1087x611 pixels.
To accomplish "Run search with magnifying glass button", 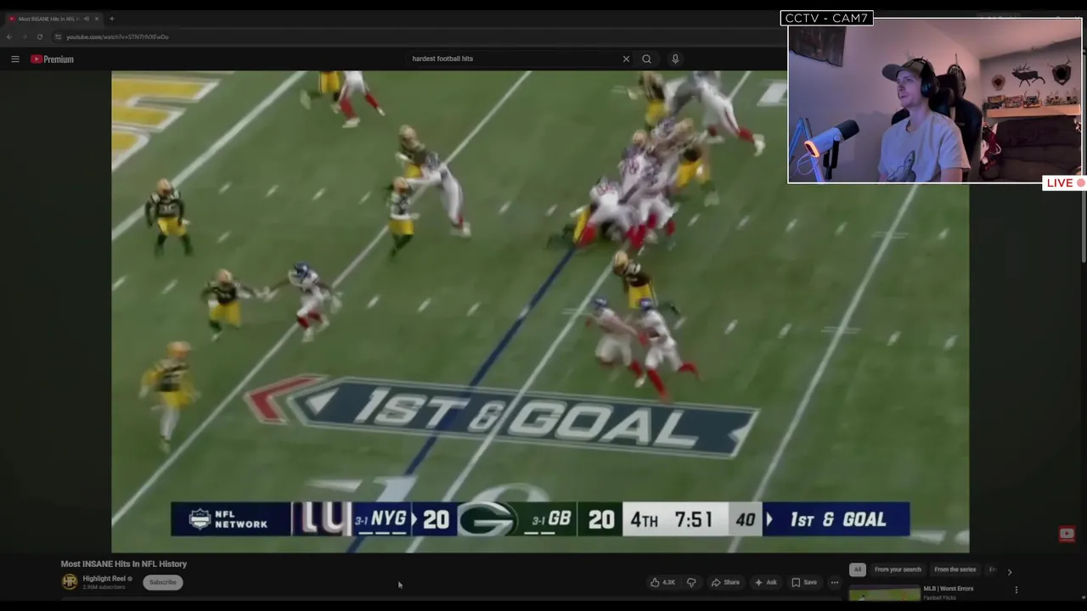I will pyautogui.click(x=647, y=59).
